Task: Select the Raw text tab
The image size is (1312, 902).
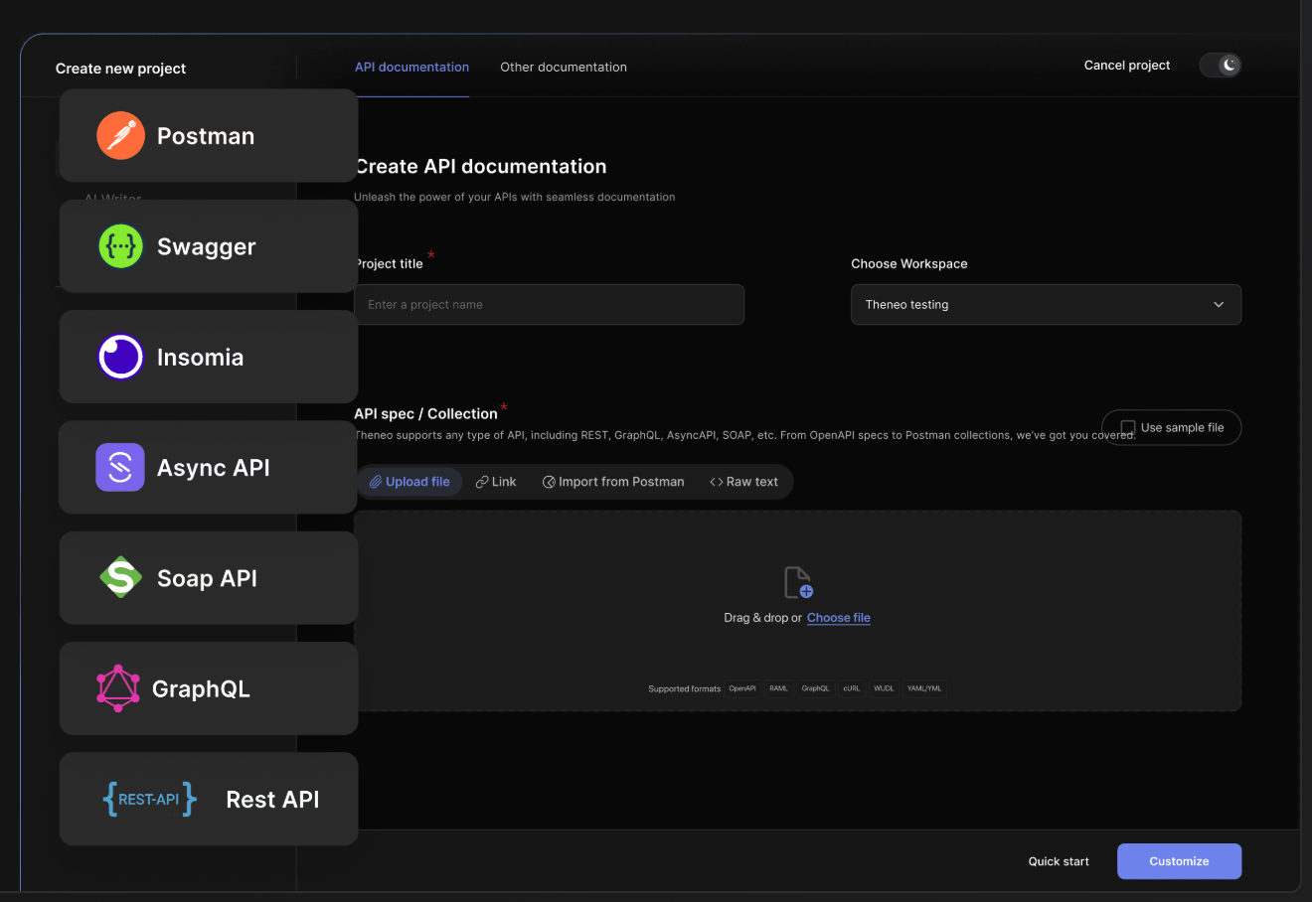Action: (743, 482)
